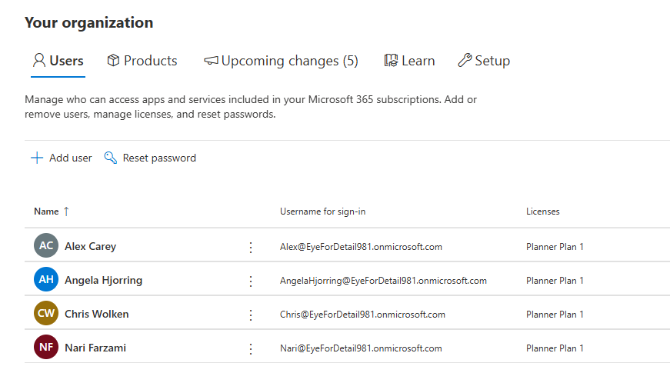Viewport: 670px width, 383px height.
Task: Click the plus icon for Add user
Action: [x=36, y=158]
